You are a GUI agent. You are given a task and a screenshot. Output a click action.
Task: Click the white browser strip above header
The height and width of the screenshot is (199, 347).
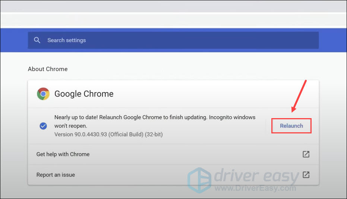[173, 20]
